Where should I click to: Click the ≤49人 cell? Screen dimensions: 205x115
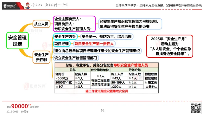click(119, 78)
